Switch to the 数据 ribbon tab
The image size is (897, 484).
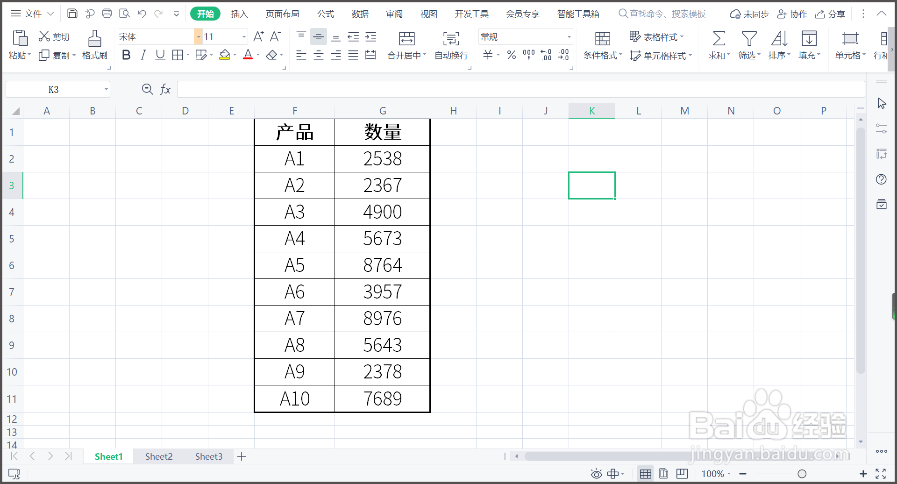(360, 14)
